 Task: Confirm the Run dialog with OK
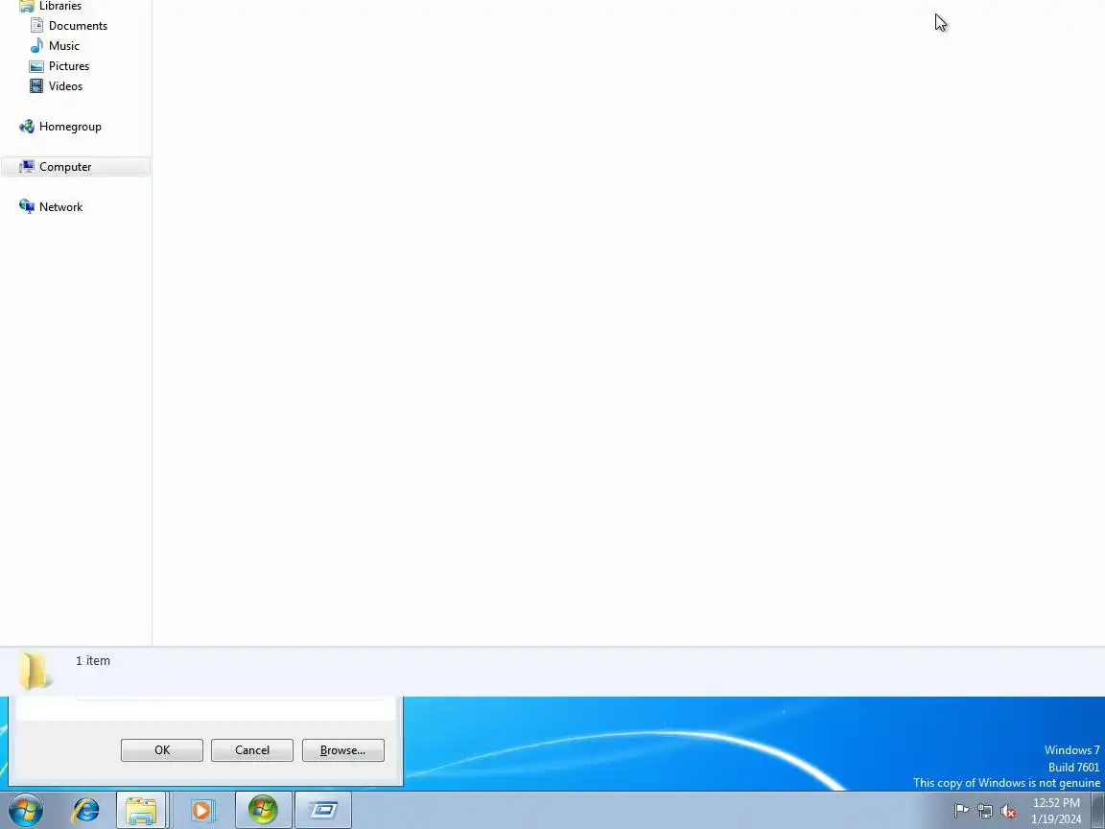click(x=162, y=750)
